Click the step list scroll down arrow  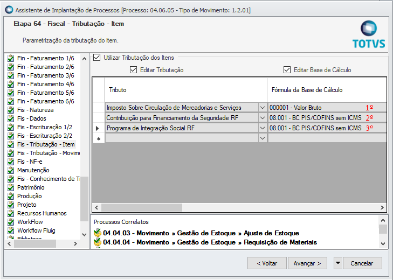tap(85, 235)
